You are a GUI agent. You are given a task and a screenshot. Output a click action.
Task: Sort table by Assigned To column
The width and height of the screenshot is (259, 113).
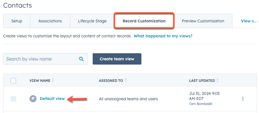point(113,81)
